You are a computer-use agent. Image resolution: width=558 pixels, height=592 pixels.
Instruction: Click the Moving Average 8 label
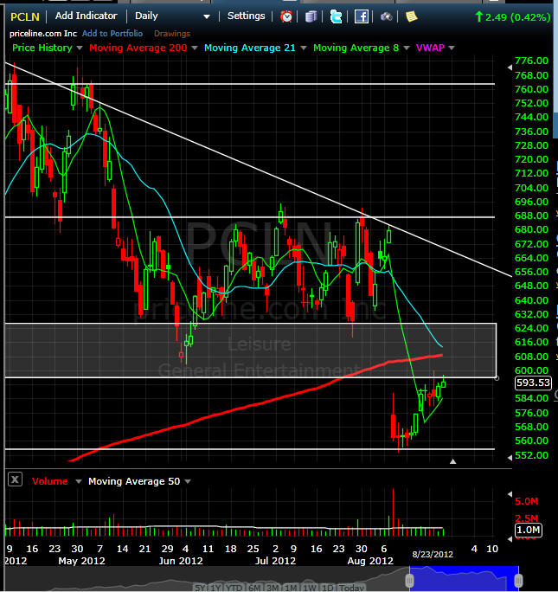tap(356, 48)
